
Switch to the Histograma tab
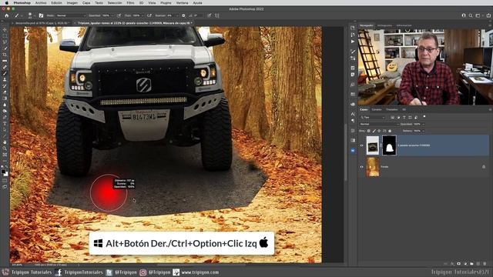[x=384, y=25]
